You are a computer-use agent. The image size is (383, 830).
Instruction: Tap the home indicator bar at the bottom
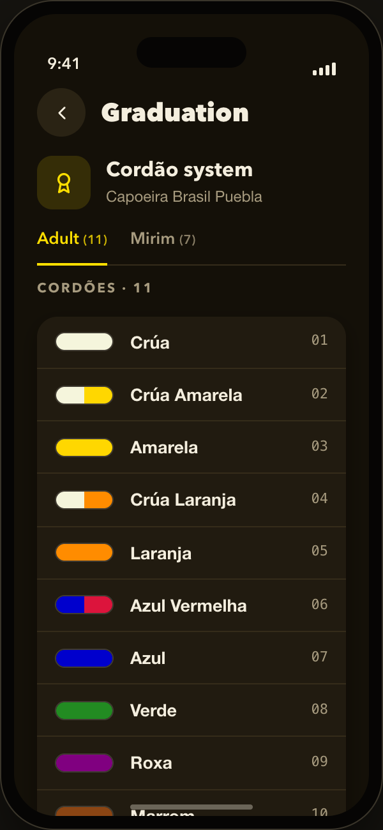191,807
